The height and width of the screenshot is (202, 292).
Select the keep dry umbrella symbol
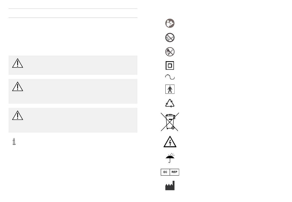point(170,158)
